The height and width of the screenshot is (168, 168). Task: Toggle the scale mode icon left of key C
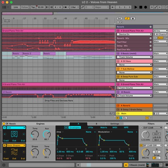[x=83, y=7]
